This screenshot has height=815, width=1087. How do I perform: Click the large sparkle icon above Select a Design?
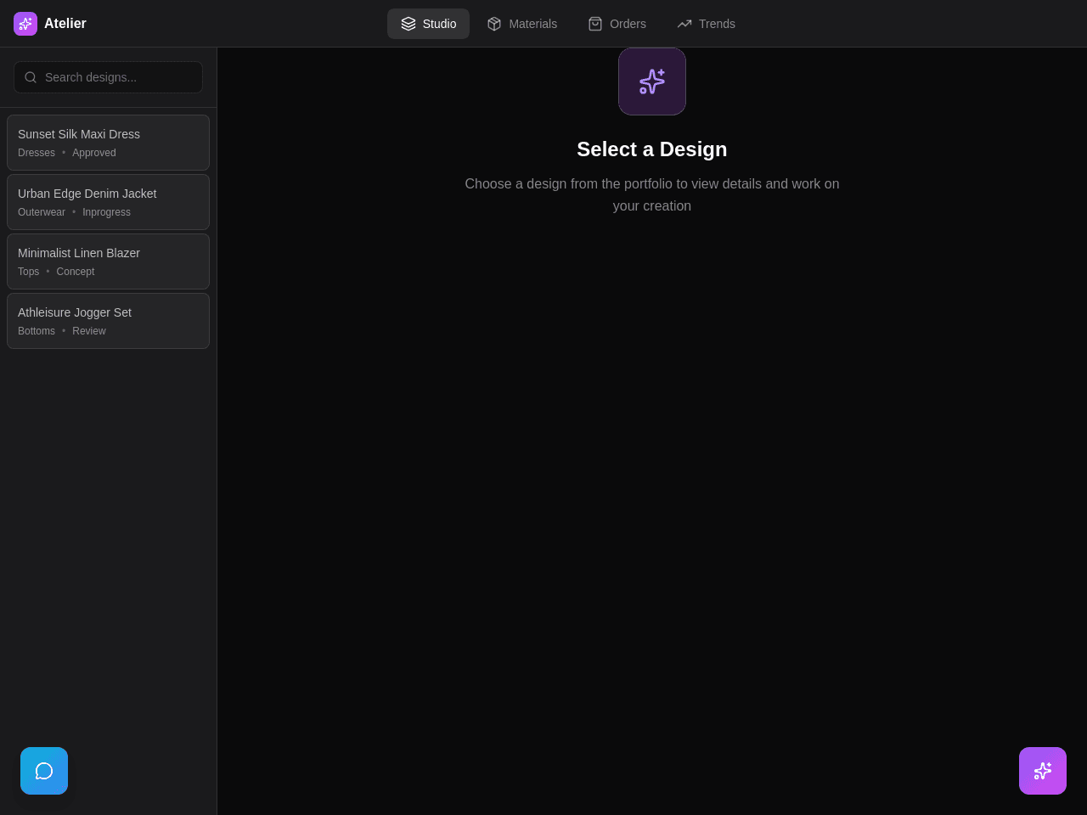pos(652,81)
